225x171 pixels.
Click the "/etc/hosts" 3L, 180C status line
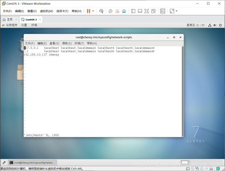point(41,135)
